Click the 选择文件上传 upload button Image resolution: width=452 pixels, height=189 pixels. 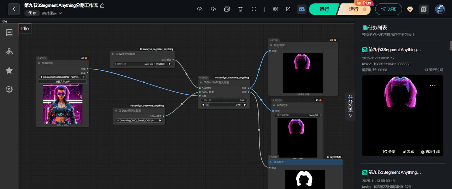[x=63, y=82]
